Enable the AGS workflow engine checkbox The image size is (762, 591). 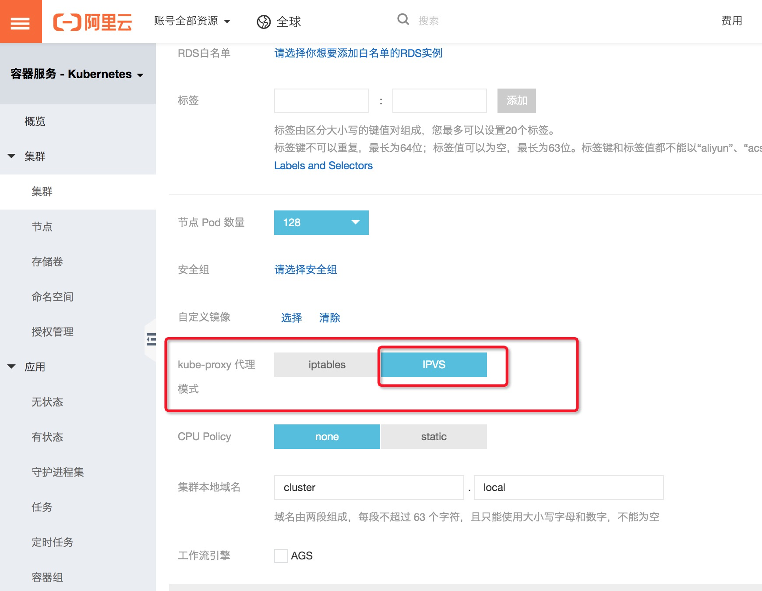point(281,556)
